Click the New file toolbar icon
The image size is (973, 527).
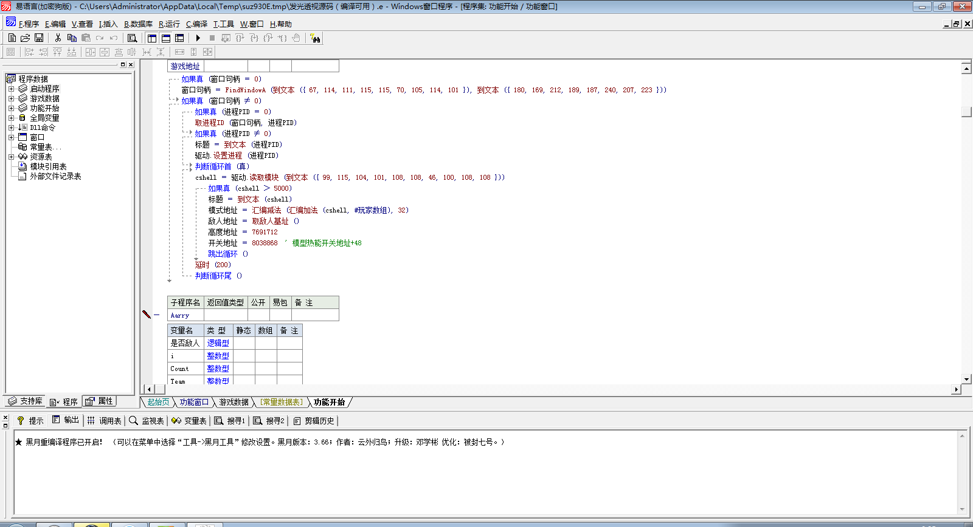coord(12,38)
